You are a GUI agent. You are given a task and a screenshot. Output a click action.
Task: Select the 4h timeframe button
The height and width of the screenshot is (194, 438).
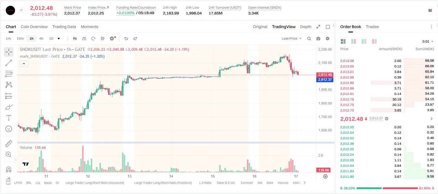click(x=41, y=39)
